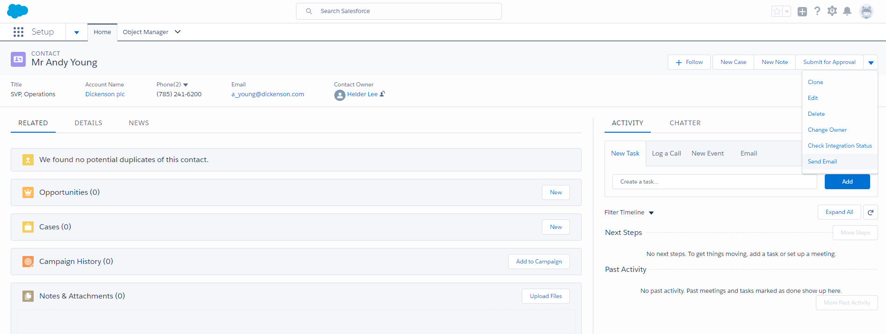Image resolution: width=886 pixels, height=334 pixels.
Task: Open the favorites list dropdown arrow
Action: click(787, 11)
